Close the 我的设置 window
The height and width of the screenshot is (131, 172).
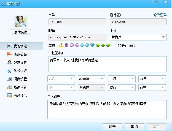point(166,2)
